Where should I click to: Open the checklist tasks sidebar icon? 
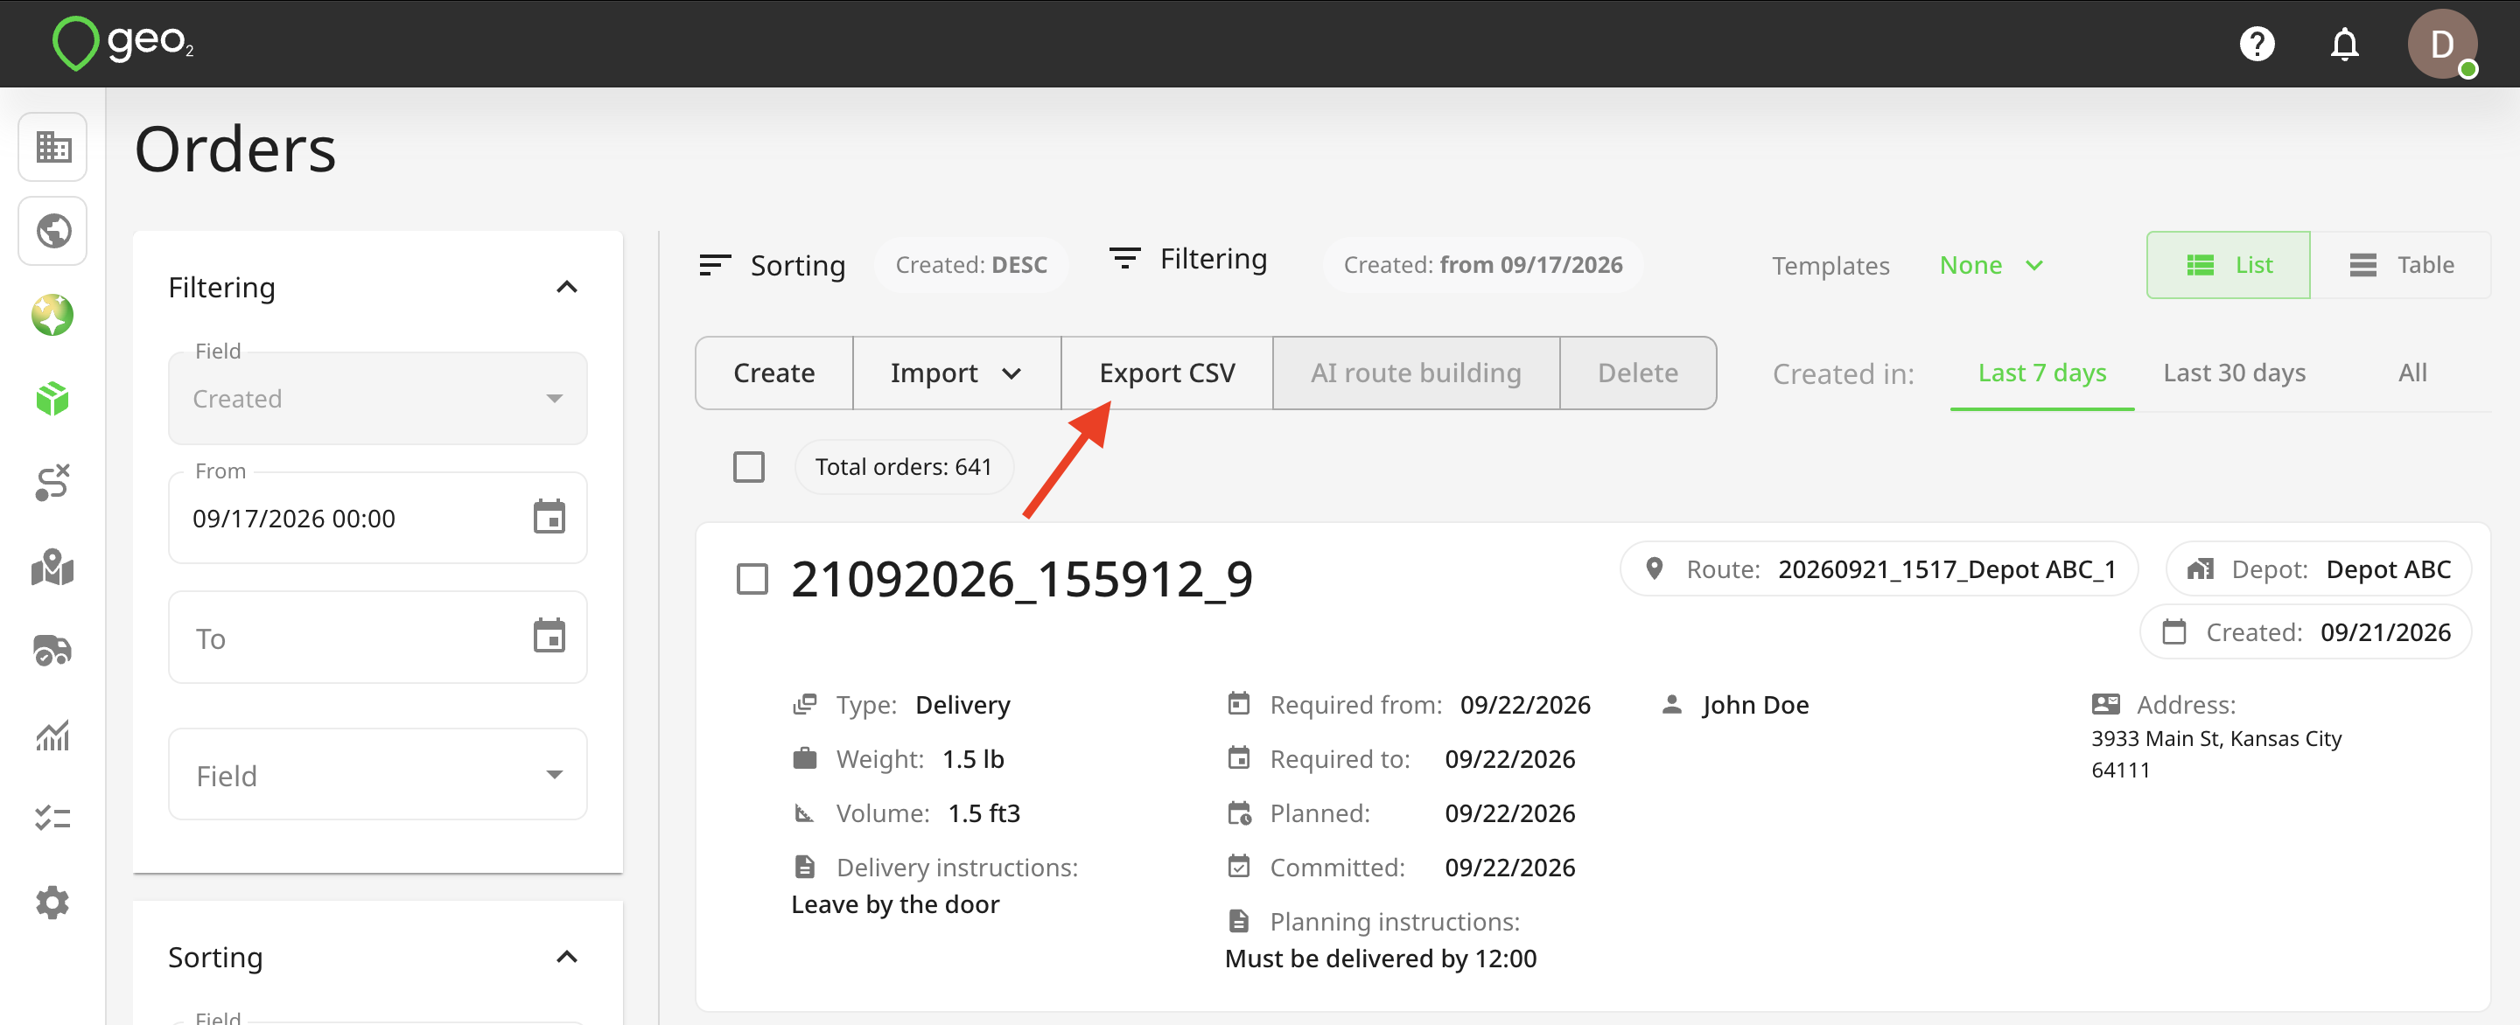click(x=52, y=818)
